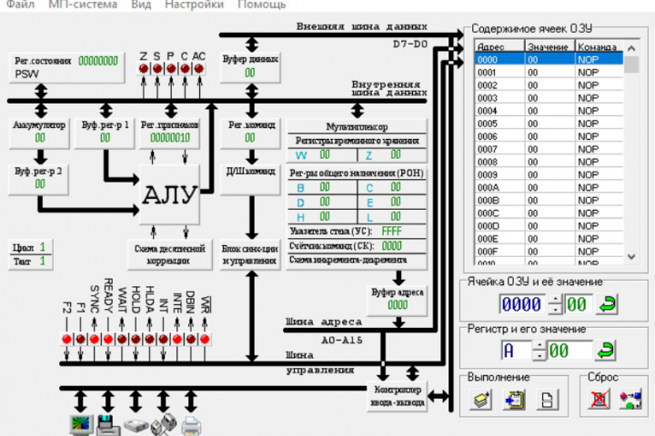655x436 pixels.
Task: Decrement the RAM cell address spinner
Action: point(555,309)
